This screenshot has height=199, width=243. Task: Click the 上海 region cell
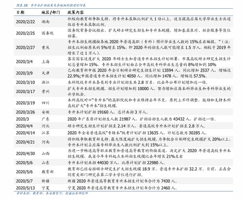(46, 62)
